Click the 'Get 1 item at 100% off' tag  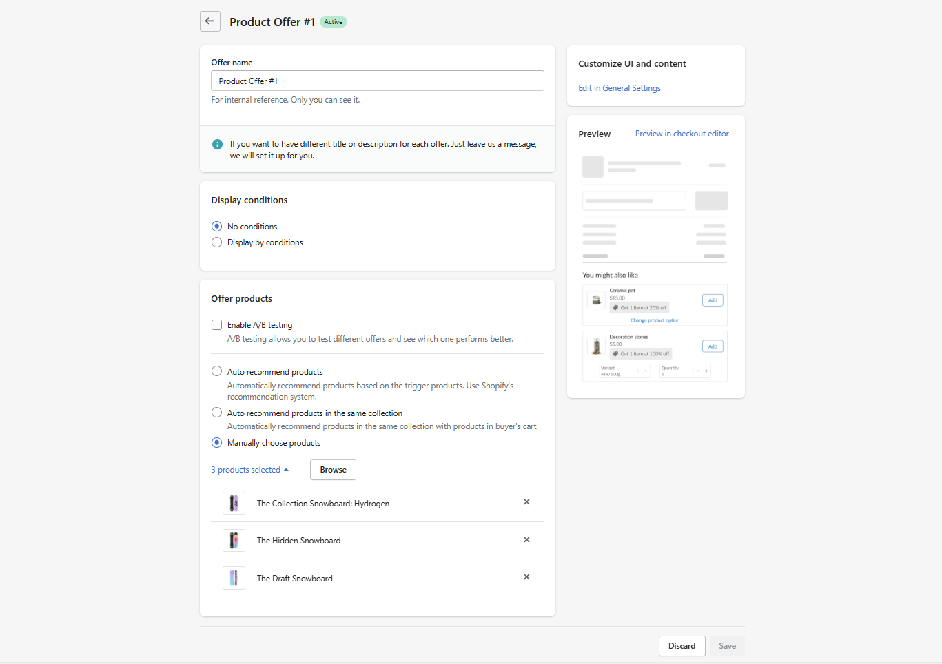pyautogui.click(x=641, y=354)
